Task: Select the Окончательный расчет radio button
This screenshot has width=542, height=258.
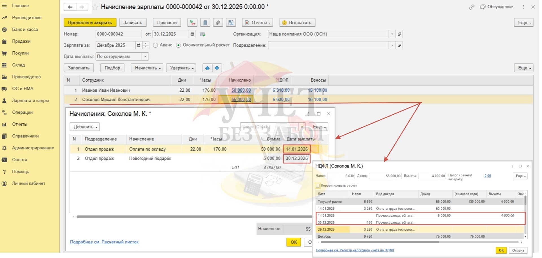Action: (x=178, y=45)
